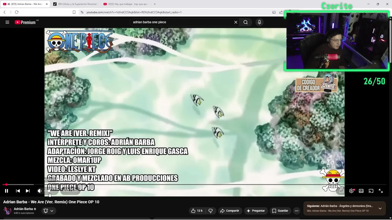Skip to the next video
Viewport: 392px width, 220px height.
coord(28,191)
